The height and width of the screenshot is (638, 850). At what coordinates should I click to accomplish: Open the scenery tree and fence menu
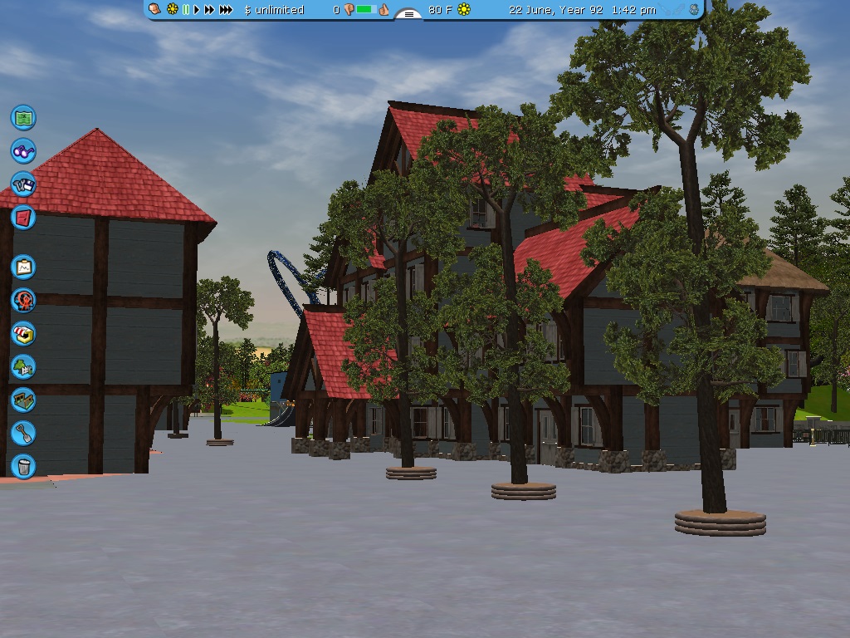(23, 366)
